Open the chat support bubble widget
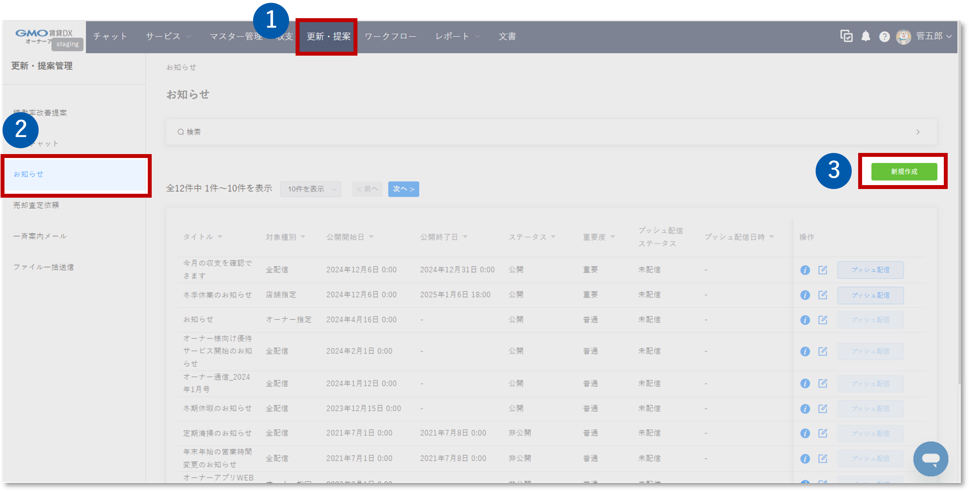Screen dimensions: 969x491 pyautogui.click(x=931, y=459)
